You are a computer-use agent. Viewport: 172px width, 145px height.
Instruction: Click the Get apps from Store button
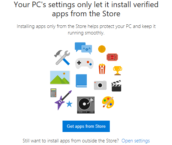click(x=86, y=126)
